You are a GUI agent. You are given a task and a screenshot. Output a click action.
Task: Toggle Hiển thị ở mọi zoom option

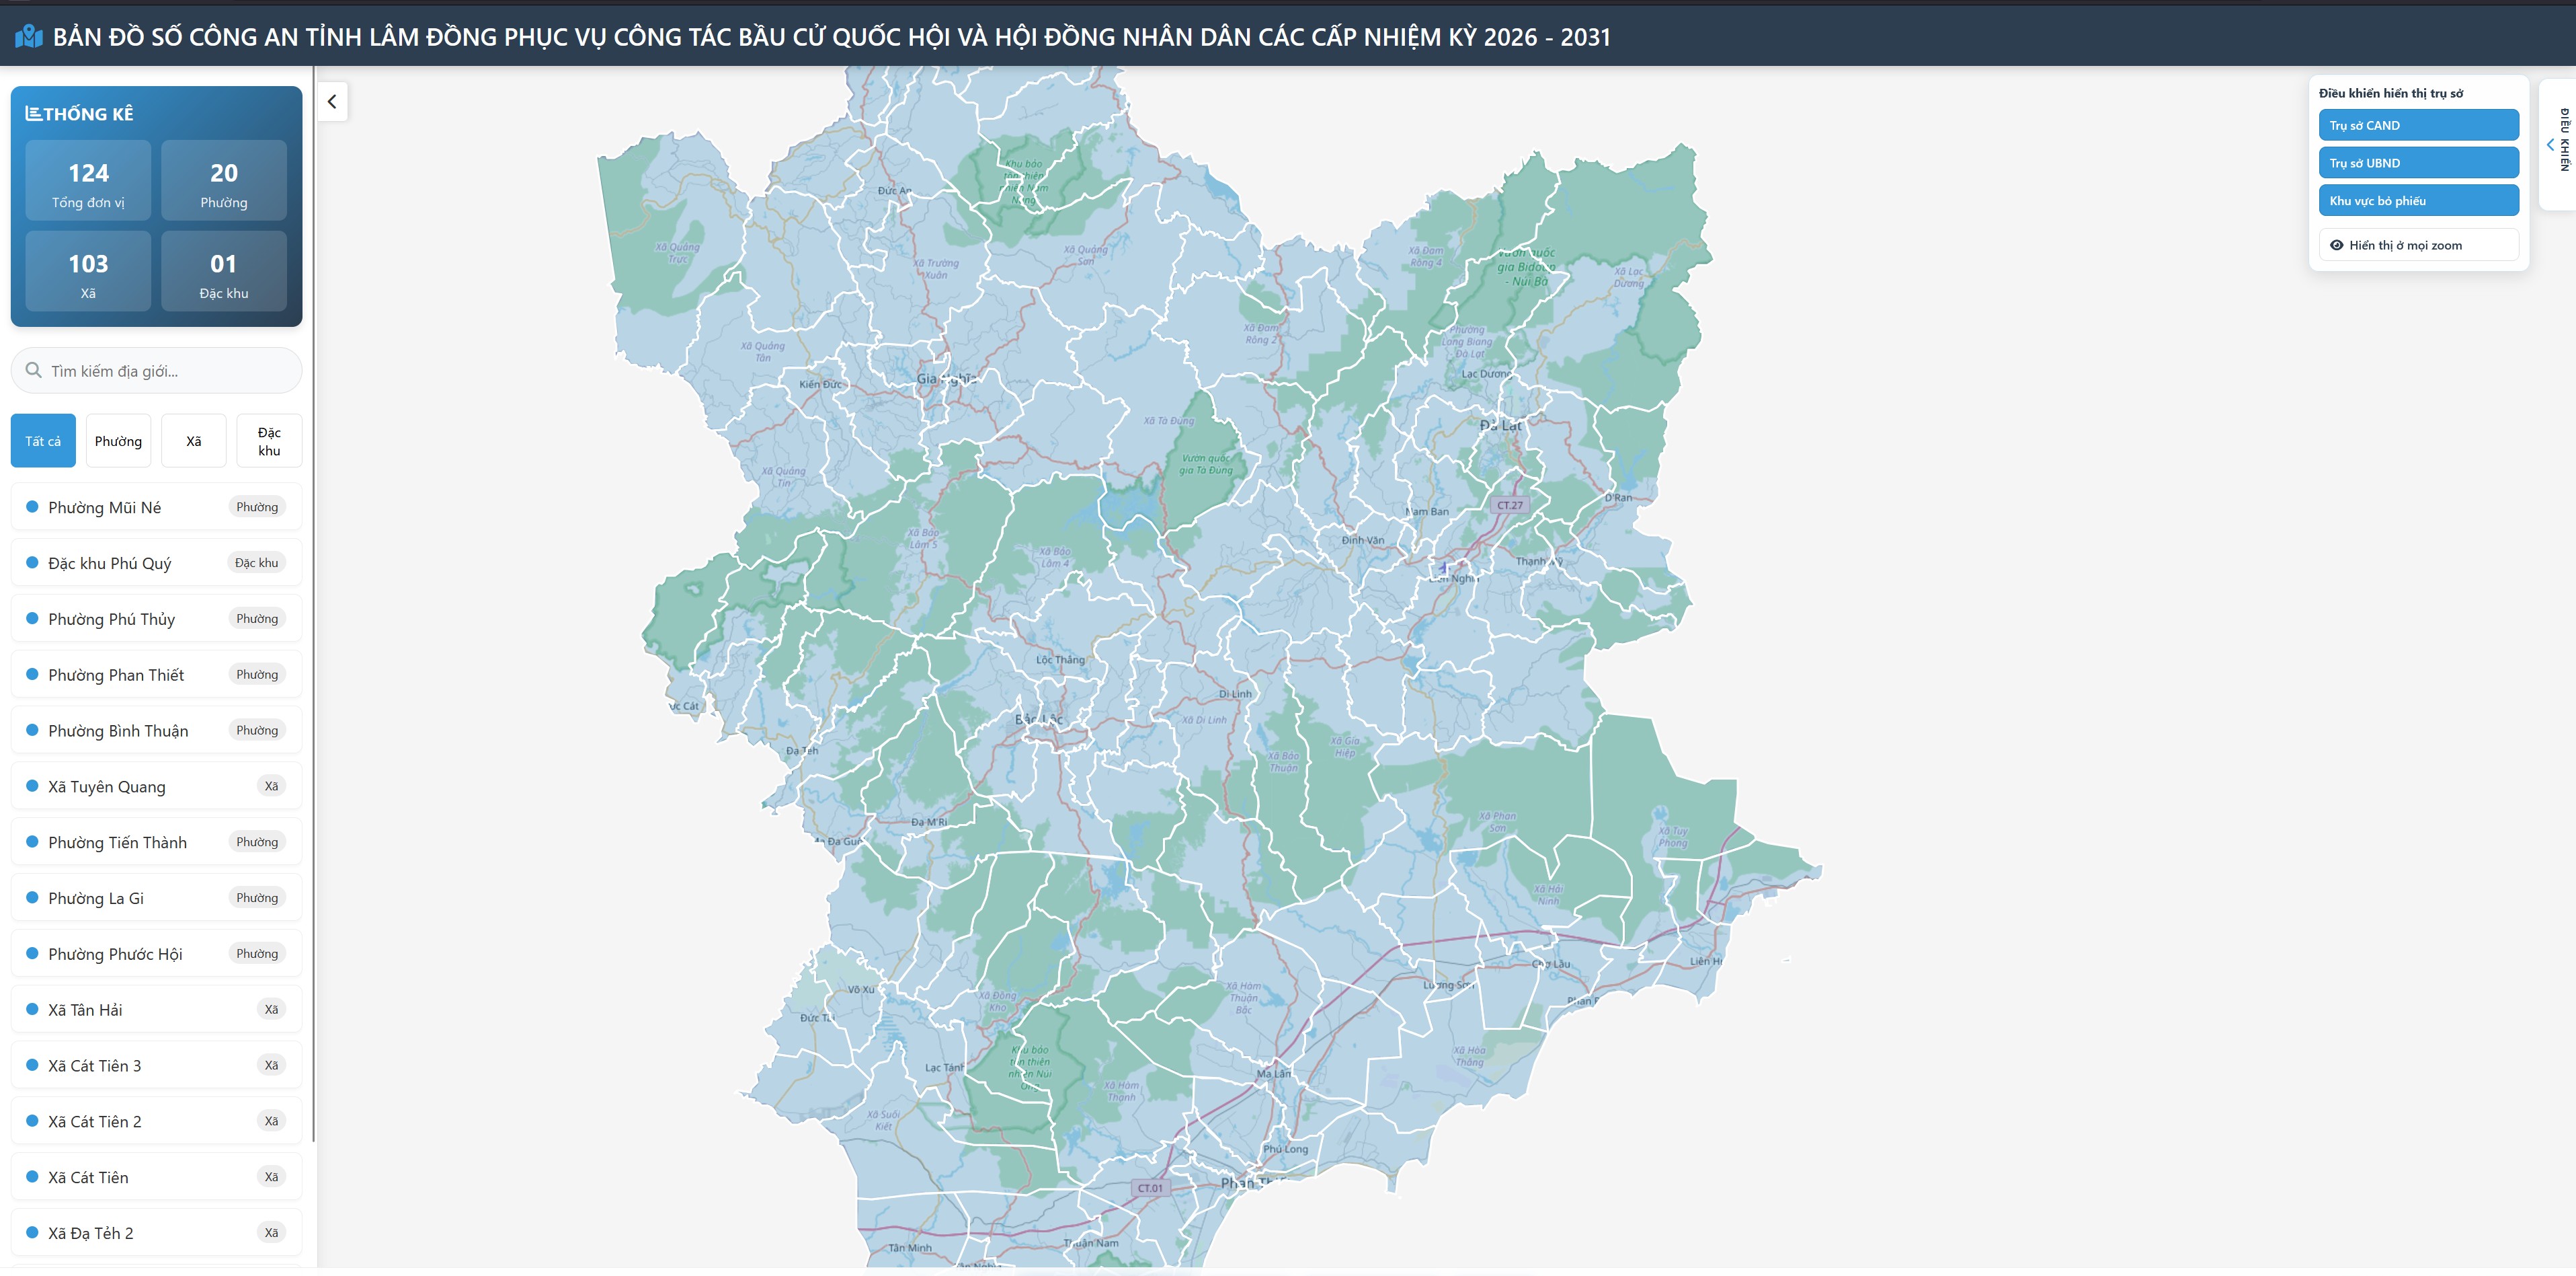2418,246
